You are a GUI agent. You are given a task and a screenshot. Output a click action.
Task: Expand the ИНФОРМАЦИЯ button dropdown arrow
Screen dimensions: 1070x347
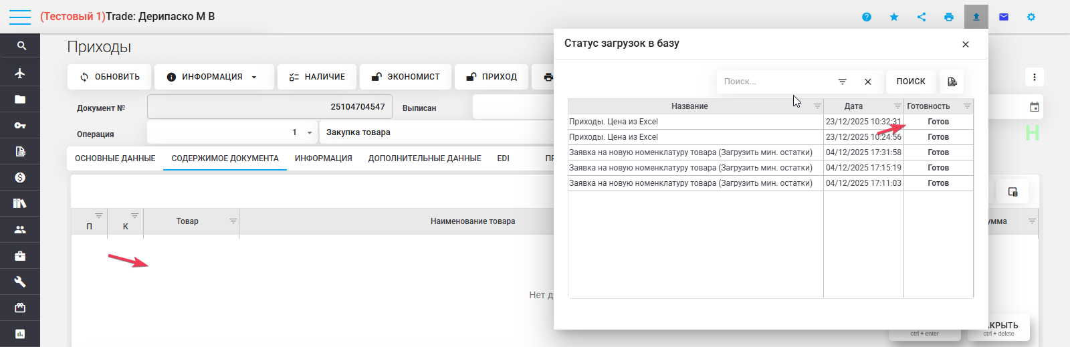coord(254,77)
